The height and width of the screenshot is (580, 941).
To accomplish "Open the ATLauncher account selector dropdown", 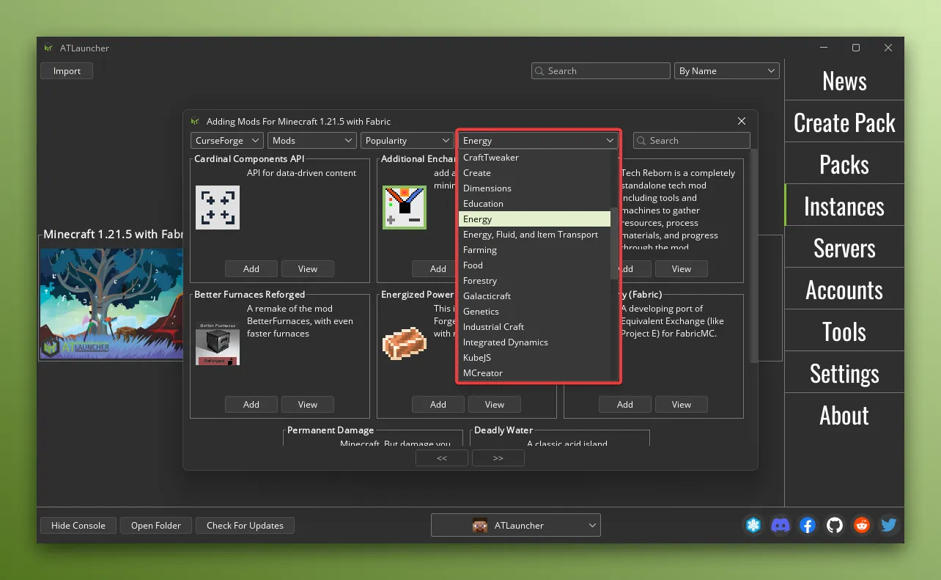I will (516, 525).
